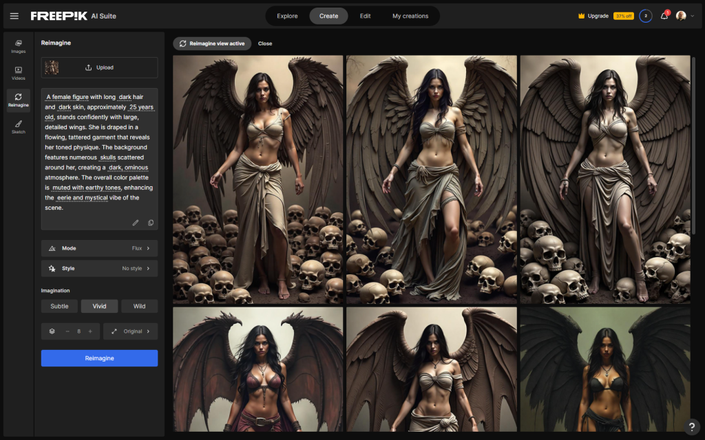Set Imagination to Subtle
This screenshot has height=440, width=705.
(59, 306)
